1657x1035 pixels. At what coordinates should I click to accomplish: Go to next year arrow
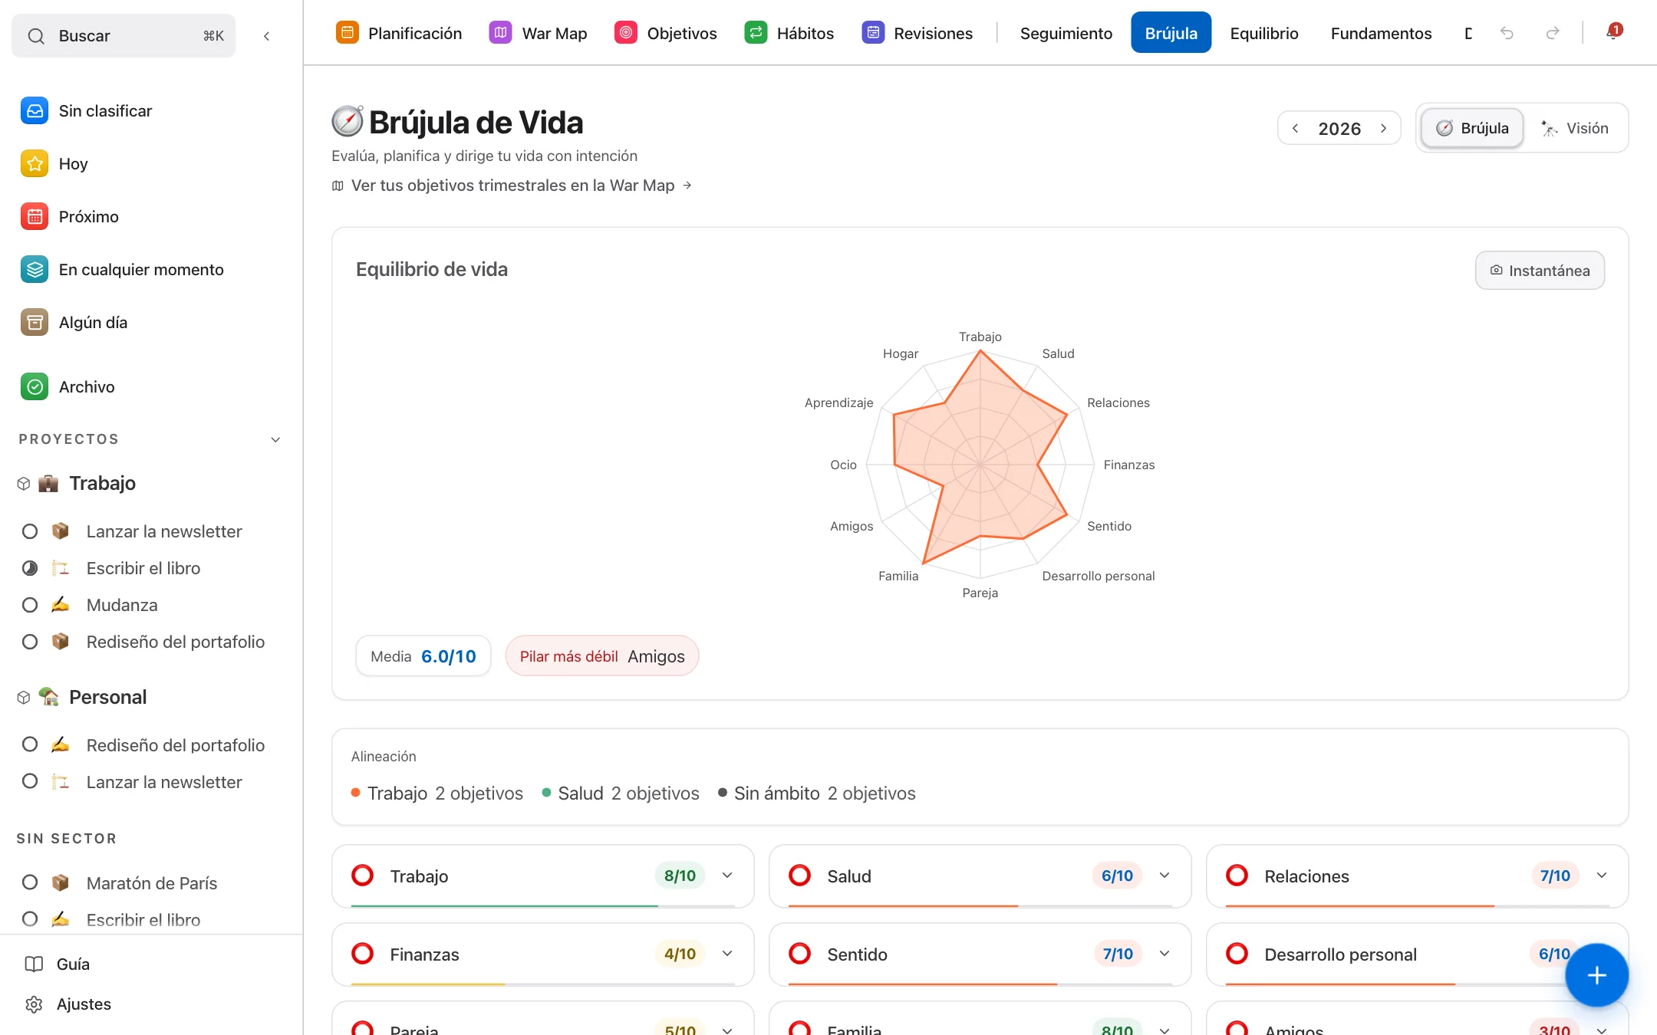[x=1384, y=128]
